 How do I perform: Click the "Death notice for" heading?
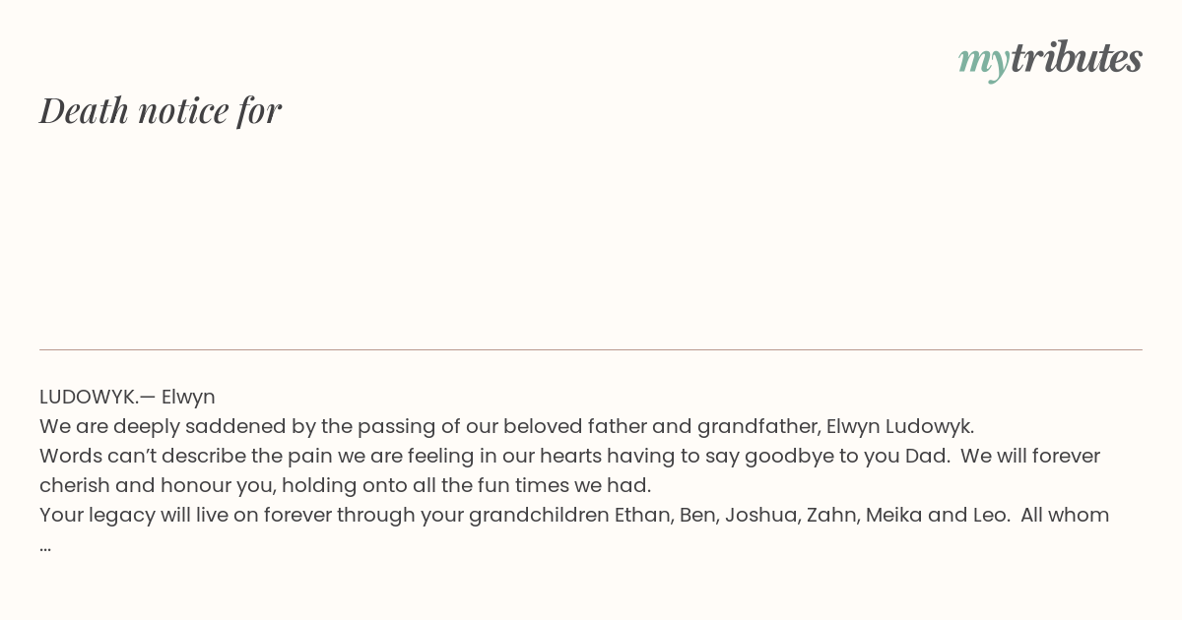(161, 110)
